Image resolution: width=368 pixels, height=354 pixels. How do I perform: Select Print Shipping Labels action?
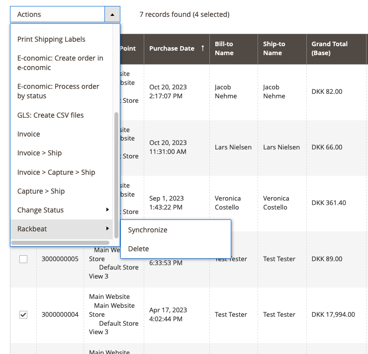click(51, 39)
